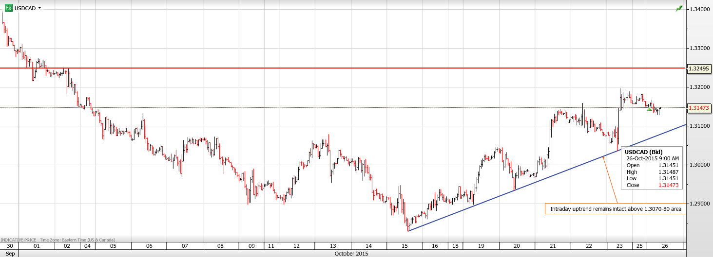Click date 23 on the time axis
The image size is (713, 257).
[x=620, y=246]
